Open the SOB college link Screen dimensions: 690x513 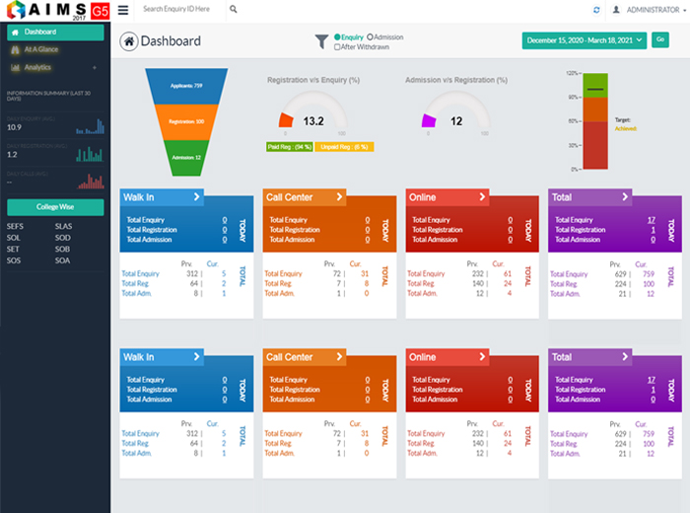[x=62, y=250]
